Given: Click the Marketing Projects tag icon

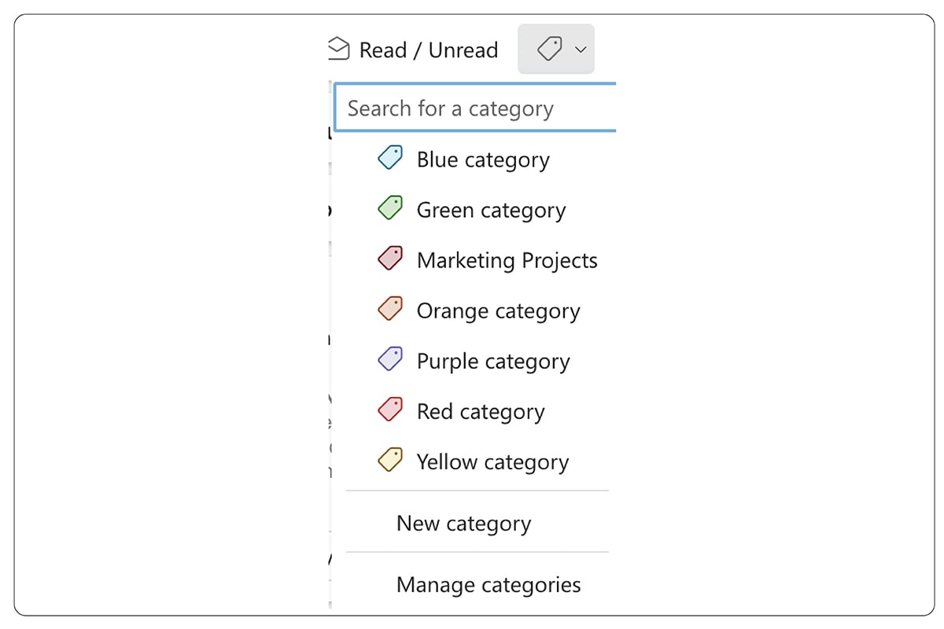Looking at the screenshot, I should 390,258.
